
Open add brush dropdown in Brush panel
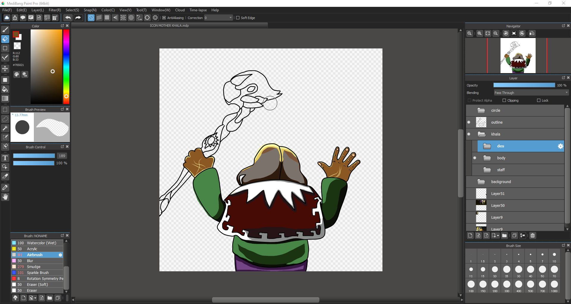[x=35, y=298]
